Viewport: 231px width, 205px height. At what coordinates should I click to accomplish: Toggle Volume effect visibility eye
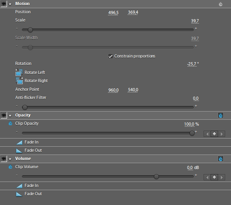point(4,158)
